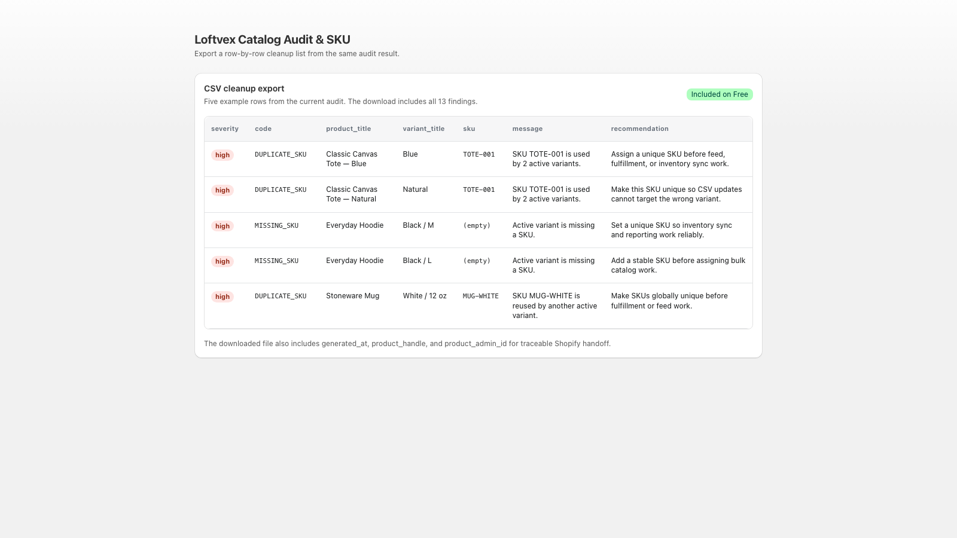Click the high badge in Natural variant row
Screen dimensions: 957x538
(223, 190)
